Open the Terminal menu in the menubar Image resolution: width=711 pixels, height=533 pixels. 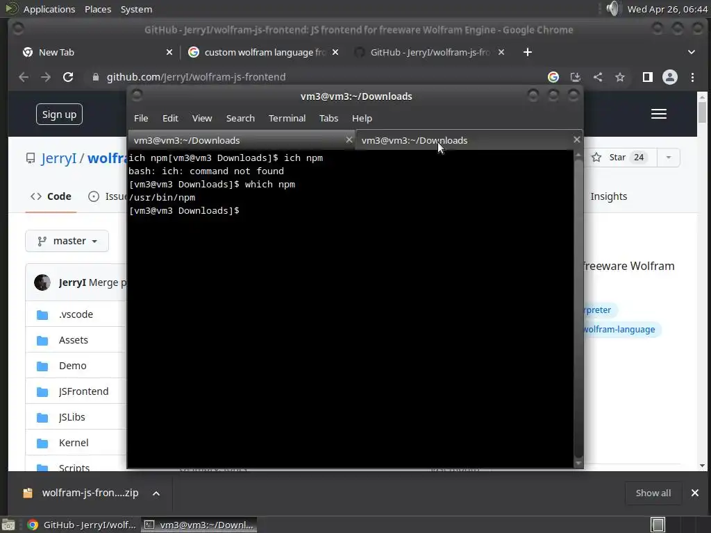pos(287,118)
